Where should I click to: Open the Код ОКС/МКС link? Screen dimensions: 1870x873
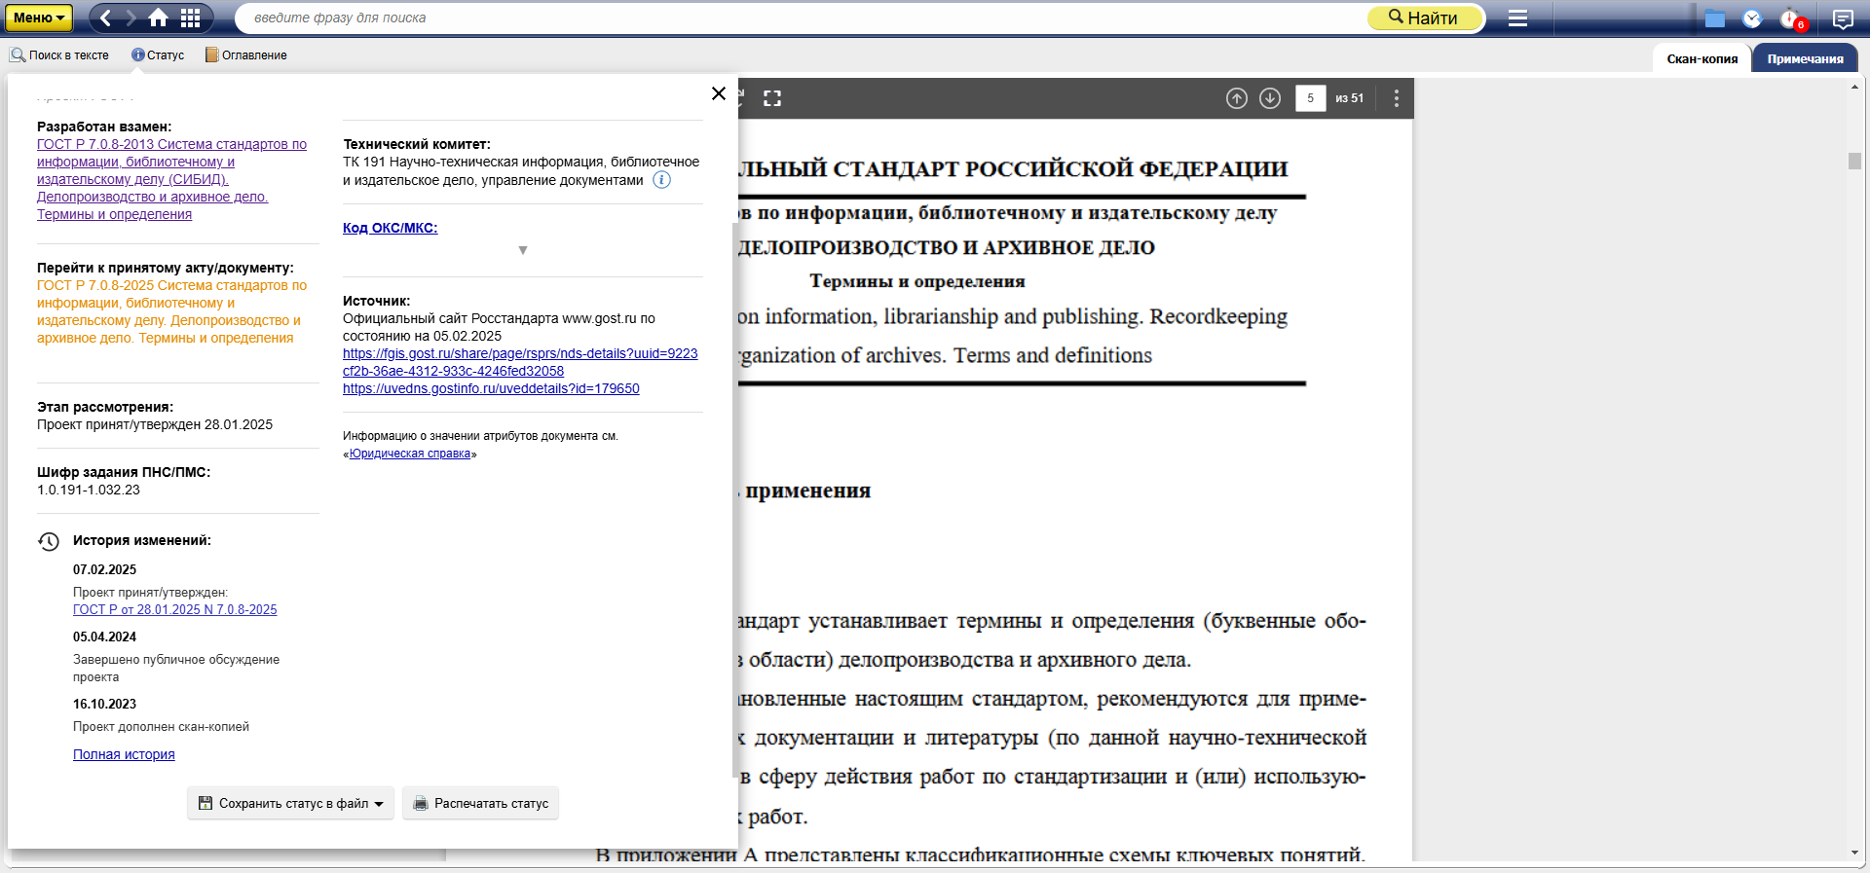click(x=390, y=228)
